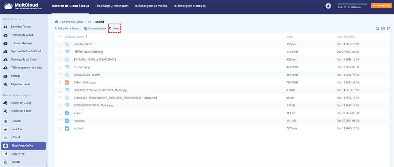Click the Word icon for Abc.docx
The height and width of the screenshot is (167, 394).
click(67, 121)
